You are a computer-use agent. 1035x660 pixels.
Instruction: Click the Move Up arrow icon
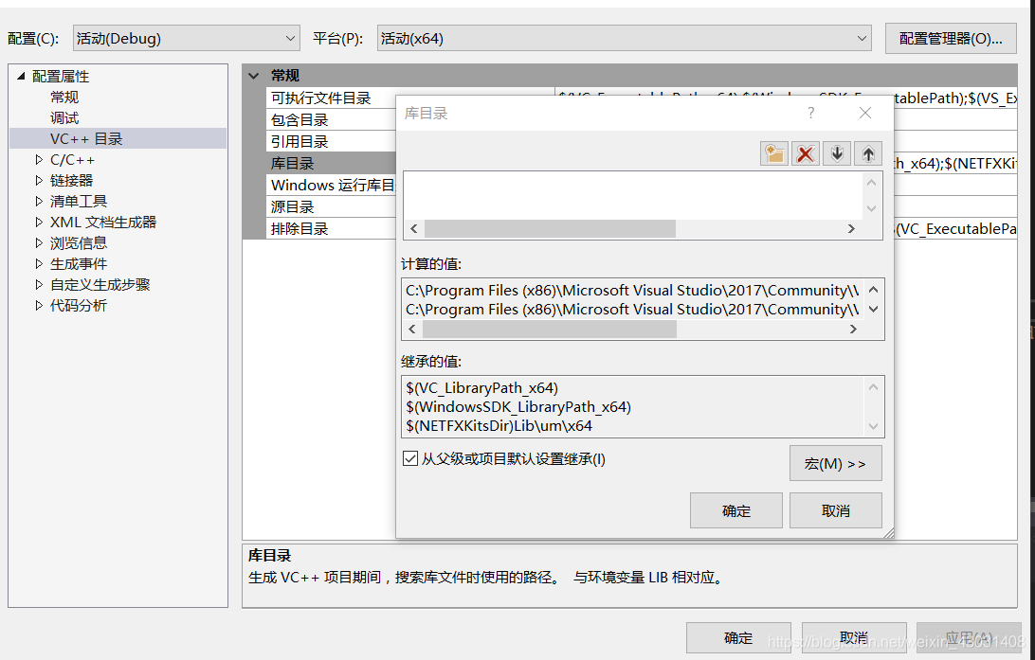(x=867, y=152)
